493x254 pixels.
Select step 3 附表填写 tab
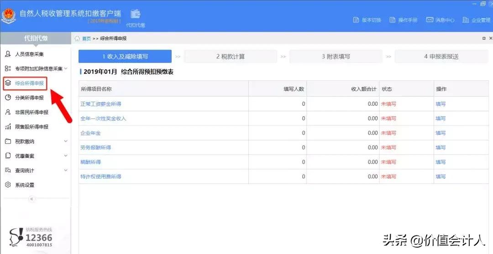pyautogui.click(x=336, y=57)
